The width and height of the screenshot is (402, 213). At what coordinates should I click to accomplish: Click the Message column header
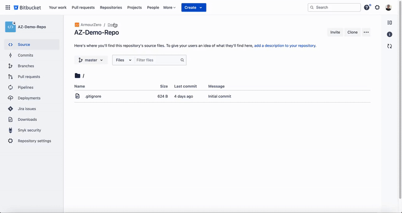[x=217, y=86]
